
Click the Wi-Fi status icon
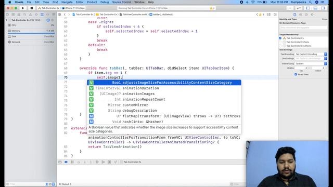coord(253,2)
